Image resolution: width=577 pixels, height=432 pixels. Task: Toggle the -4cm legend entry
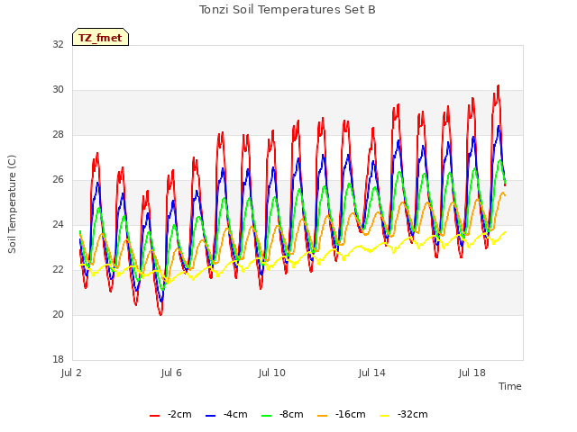coord(226,414)
